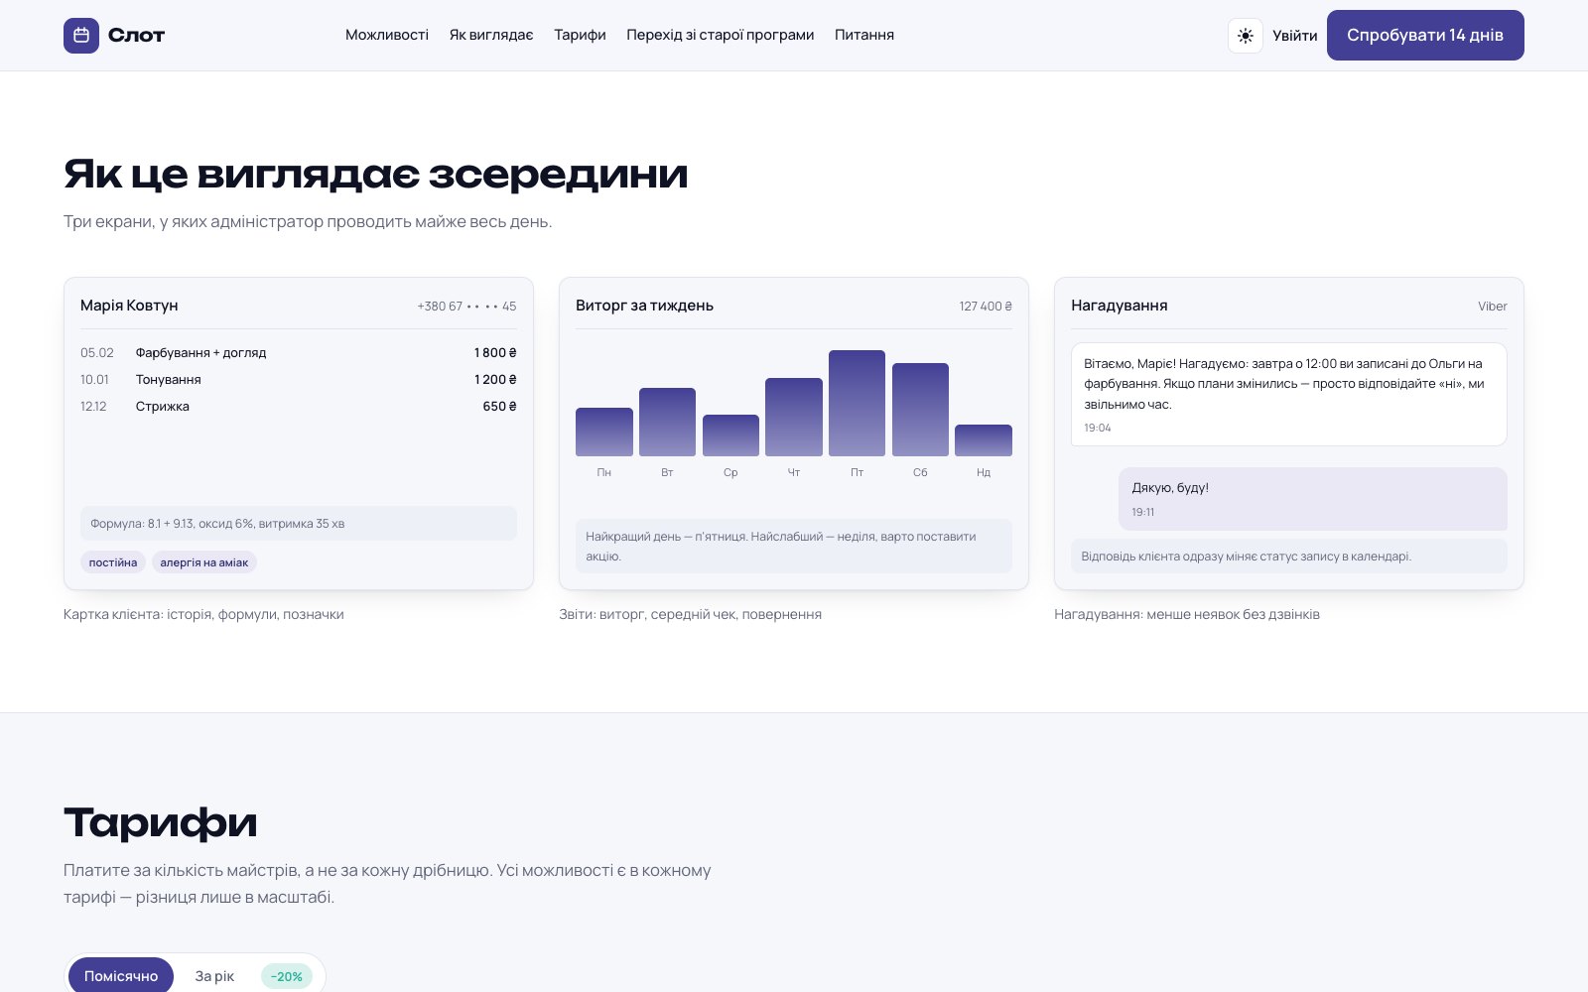The height and width of the screenshot is (992, 1588).
Task: Open Перехід зі старої програми link
Action: click(721, 35)
